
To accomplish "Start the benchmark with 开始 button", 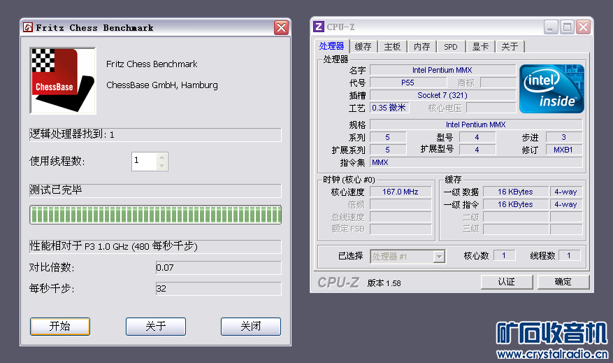I will (x=60, y=326).
